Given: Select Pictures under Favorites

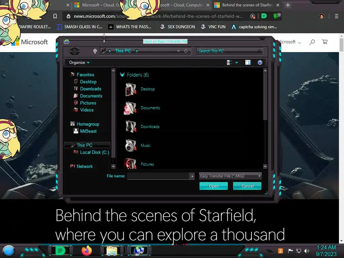Looking at the screenshot, I should pyautogui.click(x=88, y=103).
